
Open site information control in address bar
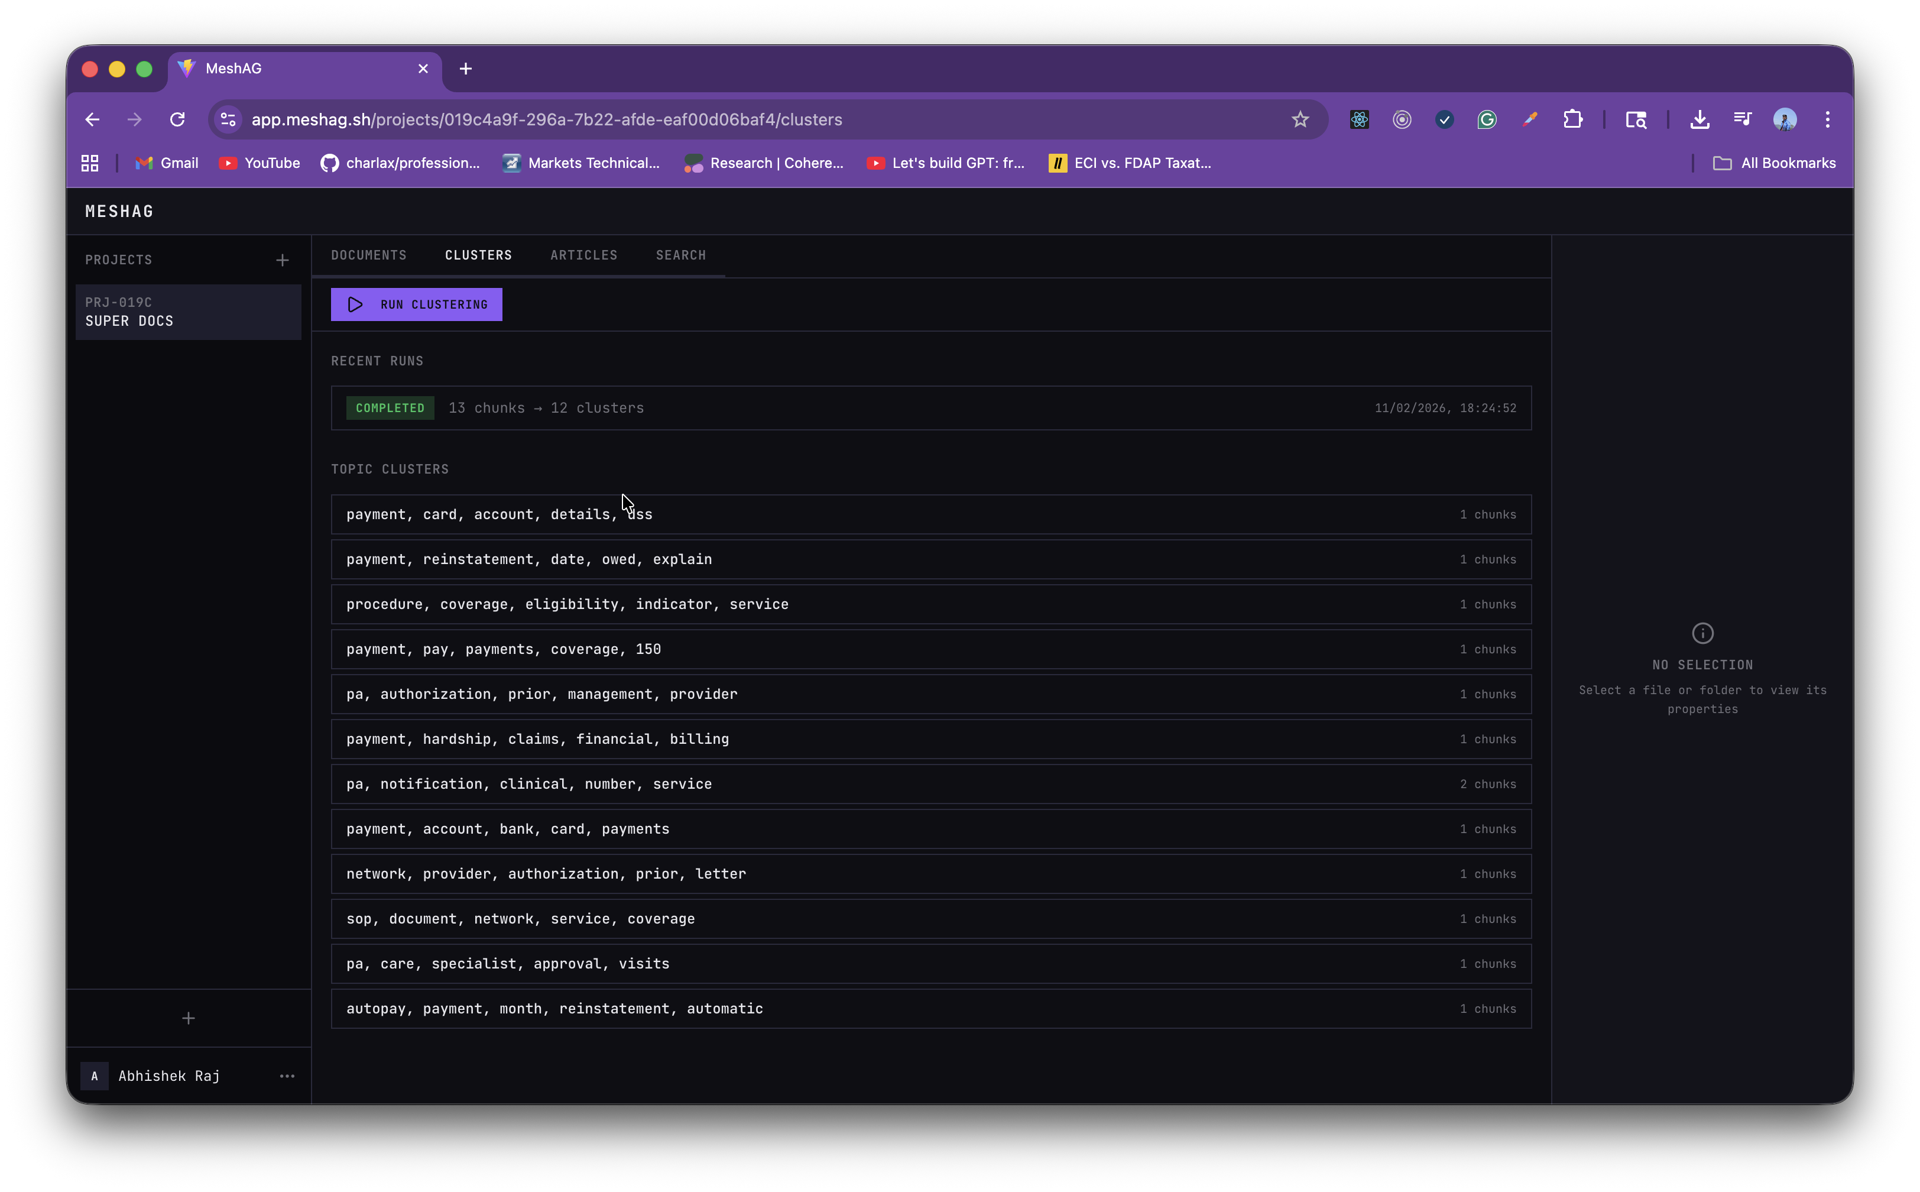228,120
